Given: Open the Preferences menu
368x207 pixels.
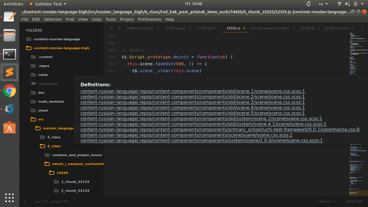Looking at the screenshot, I should click(149, 19).
